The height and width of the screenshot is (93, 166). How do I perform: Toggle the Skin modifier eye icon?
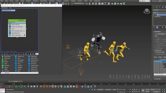pos(154,15)
